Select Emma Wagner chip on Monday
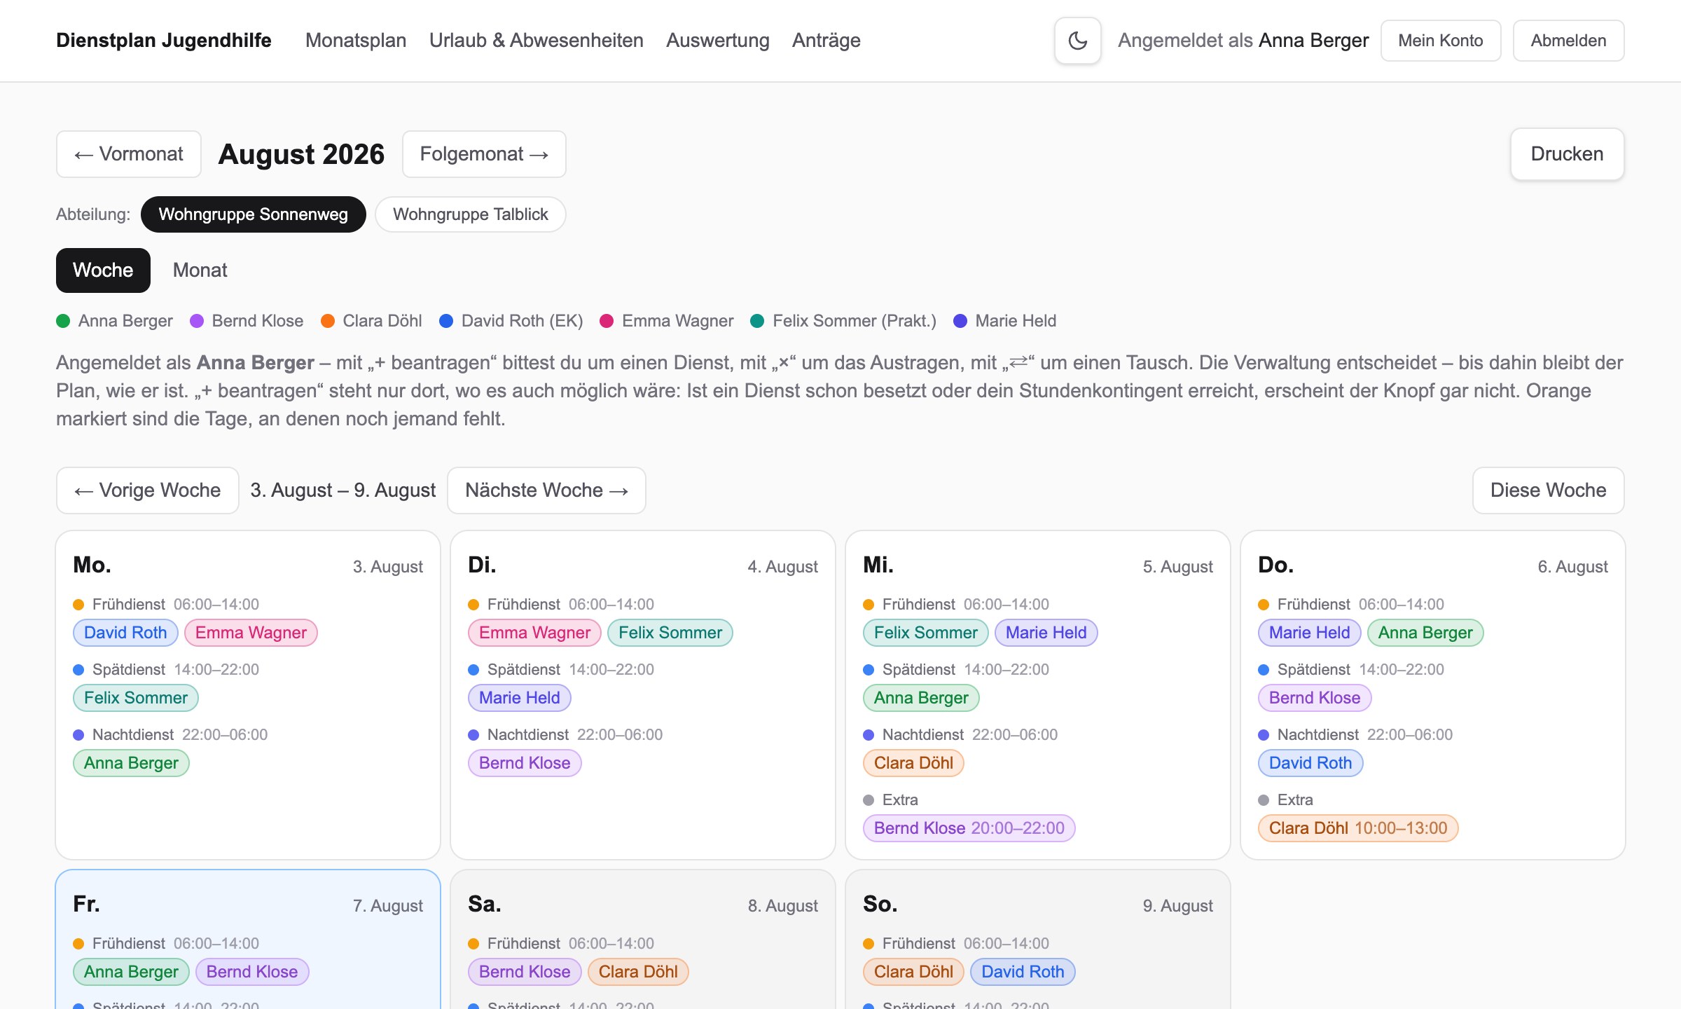Screen dimensions: 1681x1009 (251, 633)
